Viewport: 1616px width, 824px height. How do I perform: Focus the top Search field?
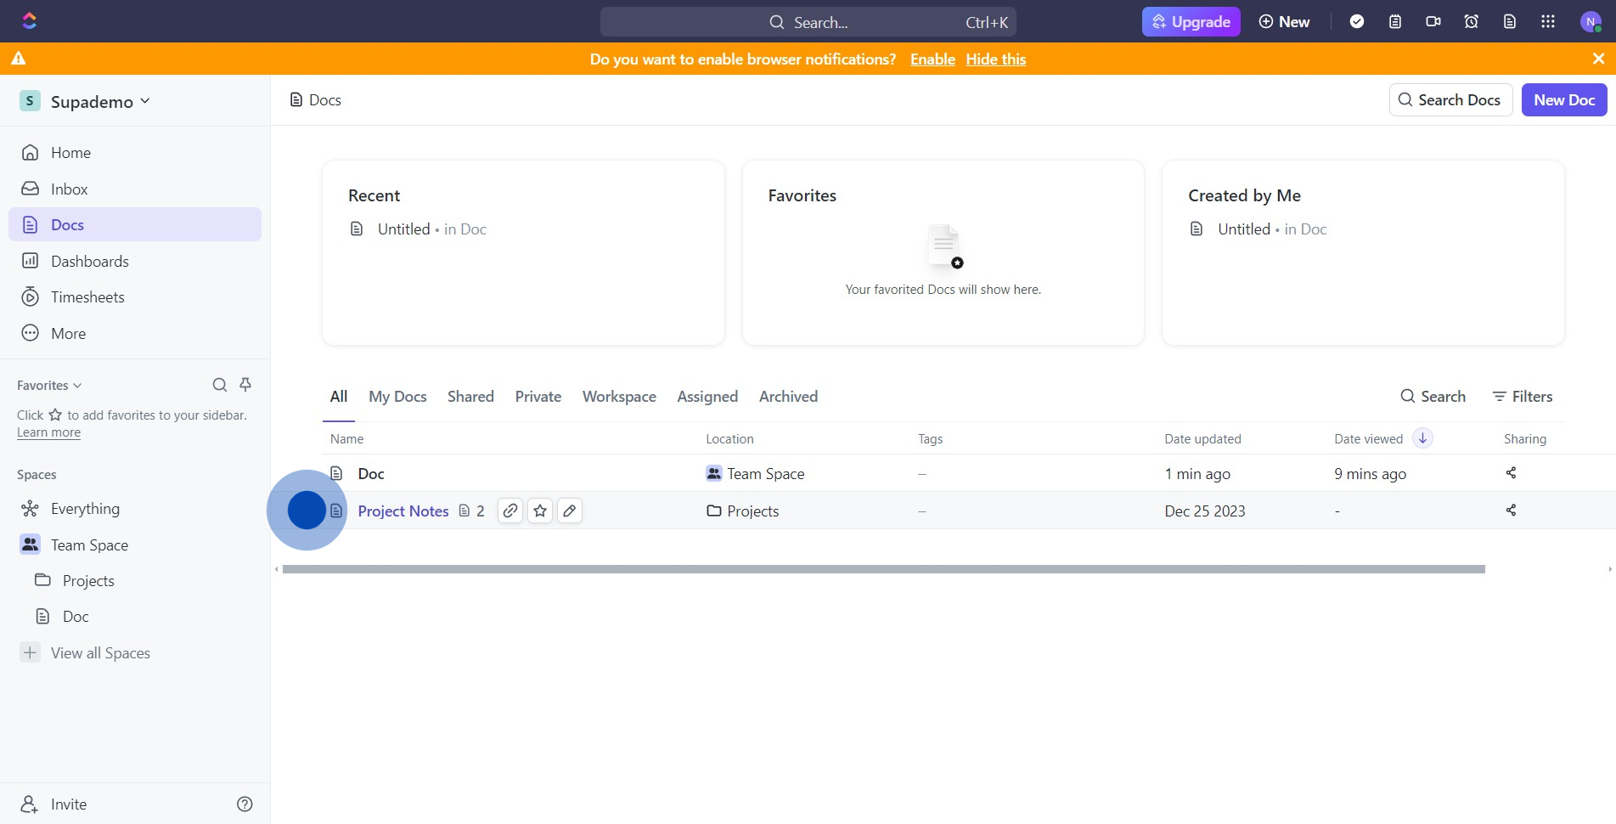(x=808, y=22)
